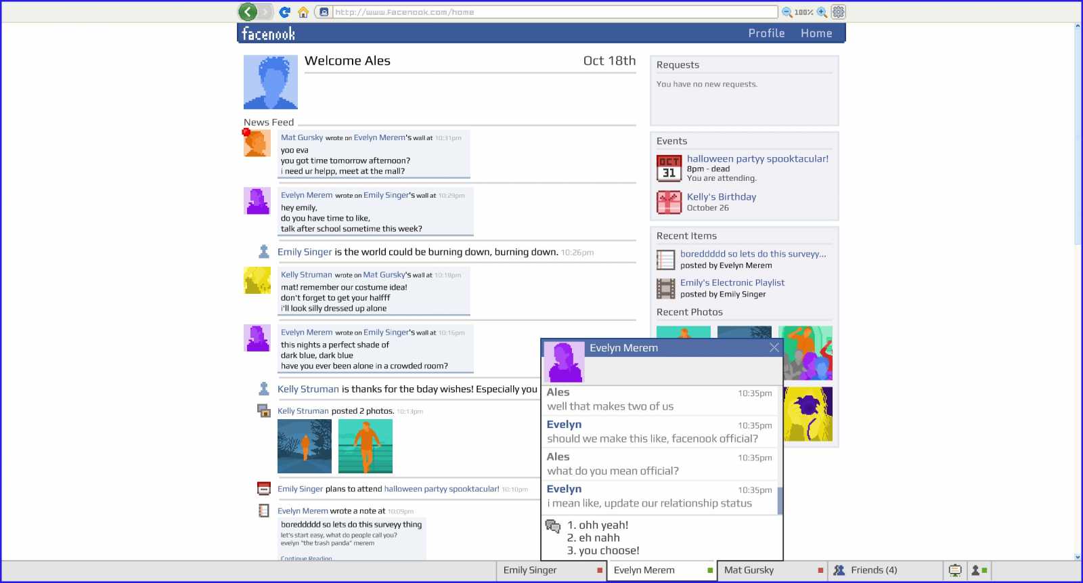Choose reply option 'ohh yeah!'
1083x583 pixels.
[598, 525]
